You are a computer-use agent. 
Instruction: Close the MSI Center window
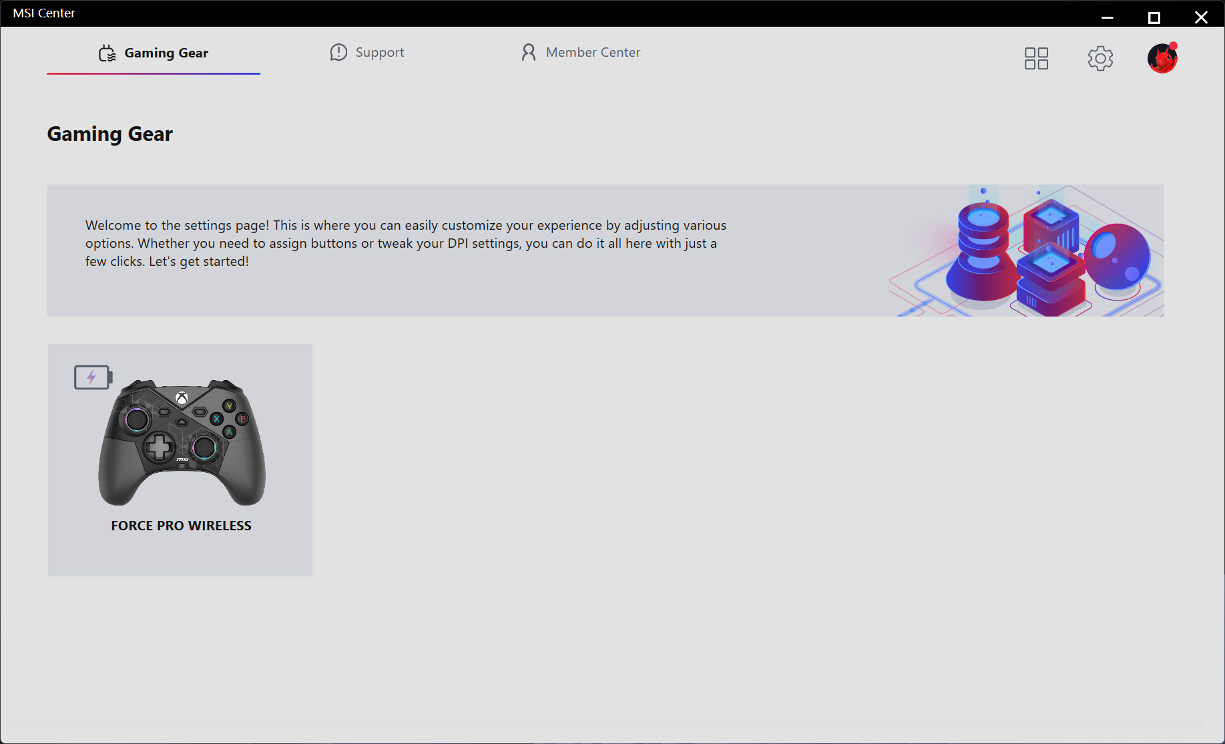1201,17
